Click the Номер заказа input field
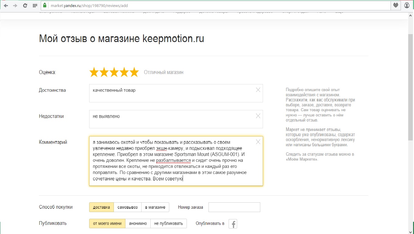The width and height of the screenshot is (414, 234). [x=234, y=207]
